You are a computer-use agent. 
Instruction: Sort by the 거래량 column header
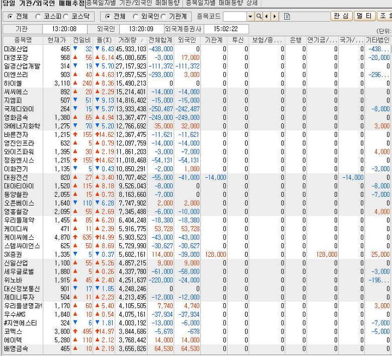[x=131, y=40]
